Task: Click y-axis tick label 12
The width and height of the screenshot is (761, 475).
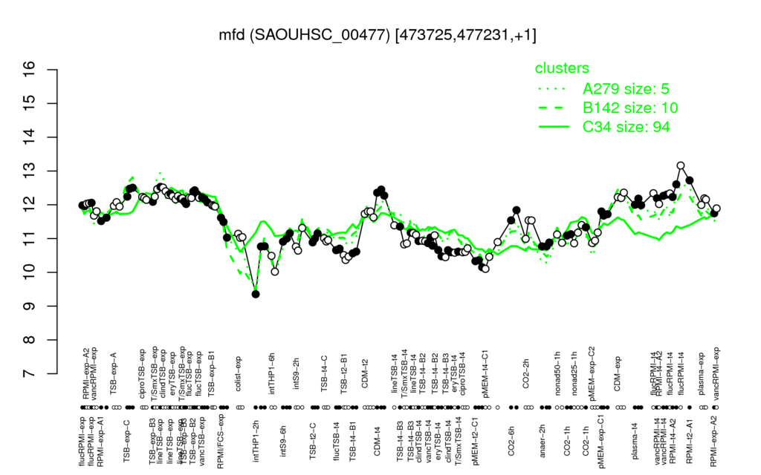Action: pyautogui.click(x=30, y=205)
